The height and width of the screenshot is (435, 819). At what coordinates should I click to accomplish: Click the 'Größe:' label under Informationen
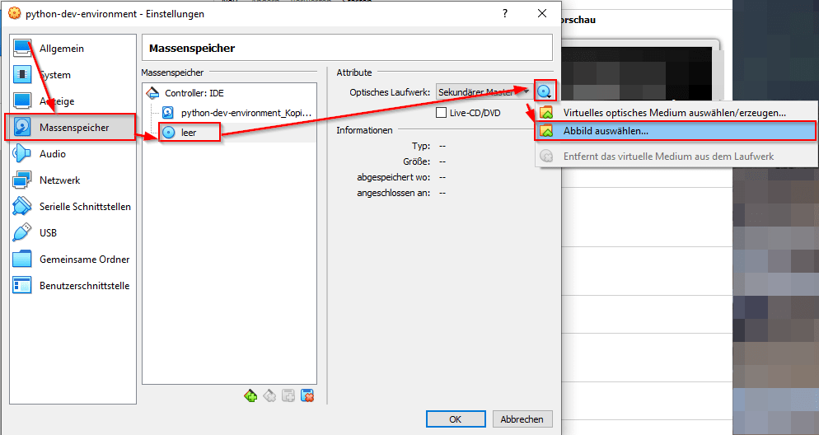[417, 161]
